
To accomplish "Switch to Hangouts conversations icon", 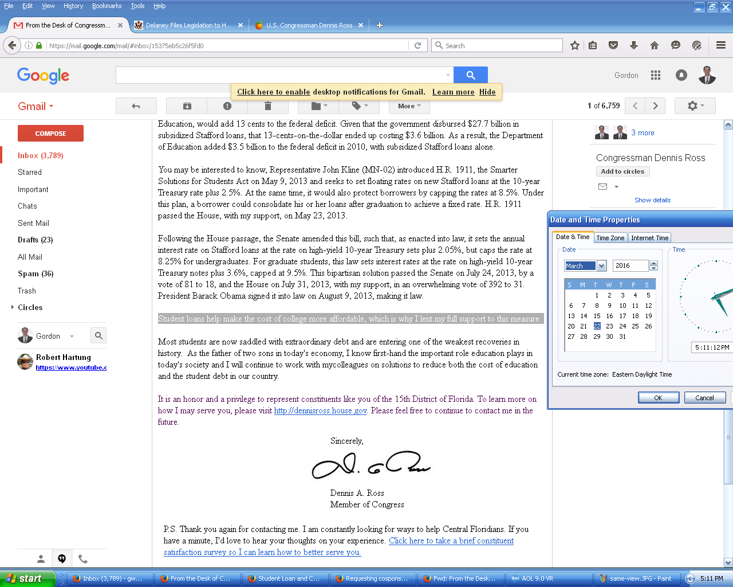I will (x=62, y=559).
